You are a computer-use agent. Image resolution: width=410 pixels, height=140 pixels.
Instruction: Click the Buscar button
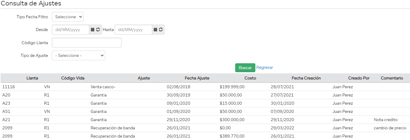click(x=245, y=68)
